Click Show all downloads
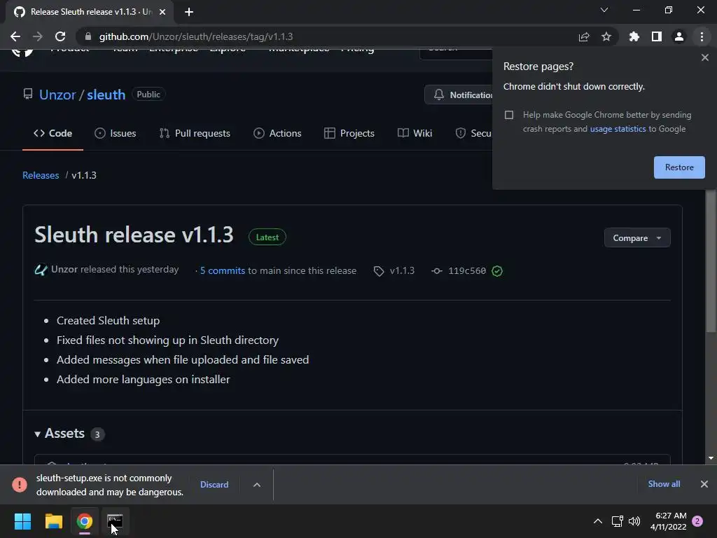 pos(664,484)
